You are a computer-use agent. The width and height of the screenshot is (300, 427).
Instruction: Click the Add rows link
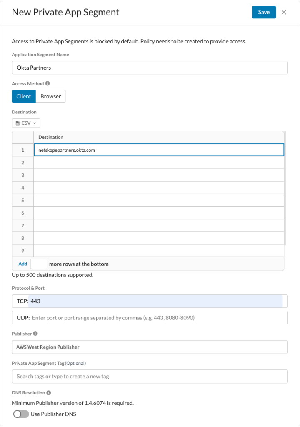click(22, 264)
